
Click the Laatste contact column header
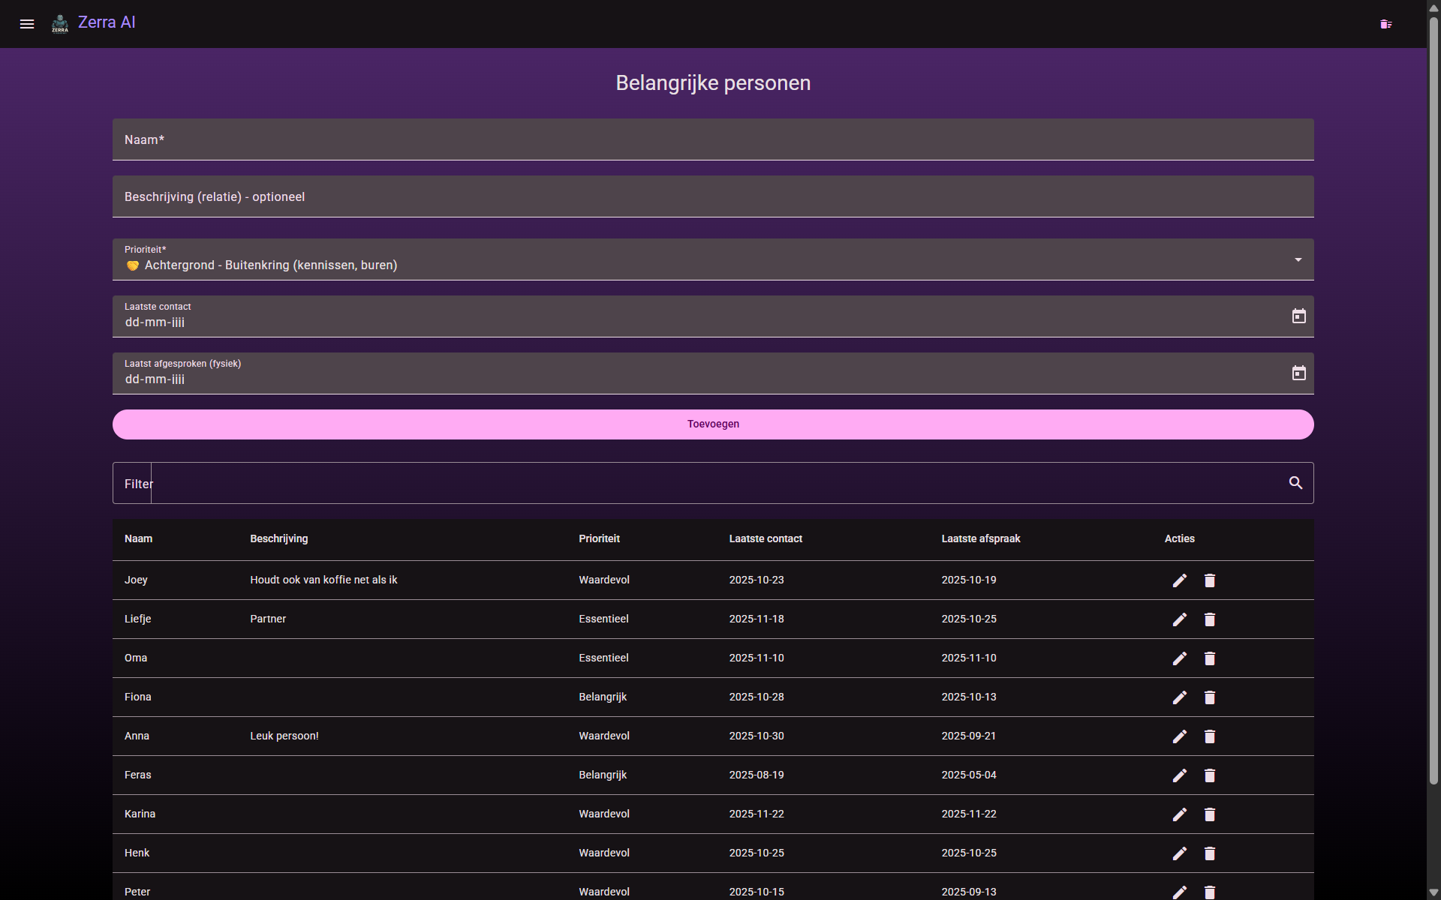(x=766, y=538)
